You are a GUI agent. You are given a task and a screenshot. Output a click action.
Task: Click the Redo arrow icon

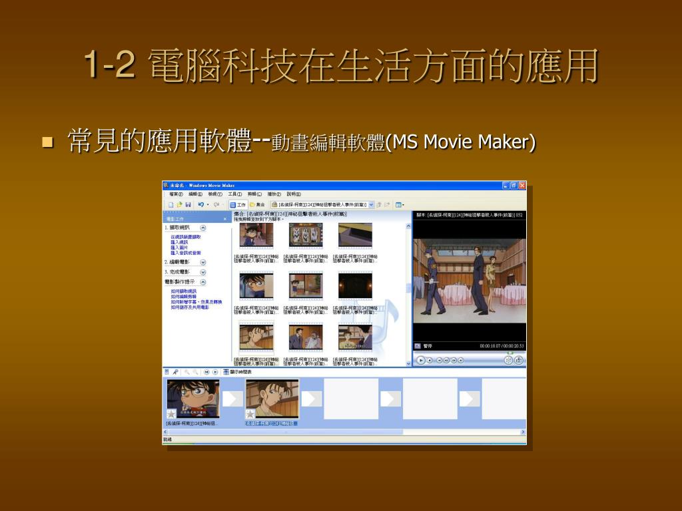tap(216, 205)
